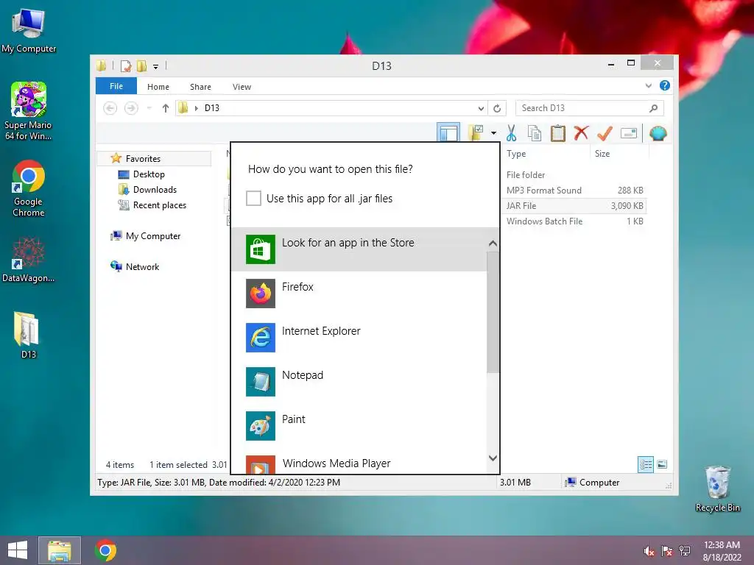
Task: Select My Computer in navigation pane
Action: pyautogui.click(x=153, y=236)
